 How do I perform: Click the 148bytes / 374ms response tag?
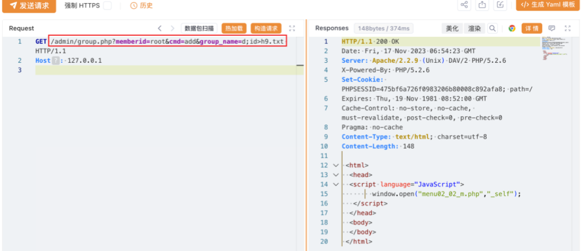(384, 29)
